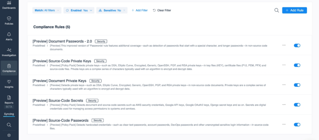Select the Compliance clipboard icon
This screenshot has width=319, height=140.
pos(9,66)
